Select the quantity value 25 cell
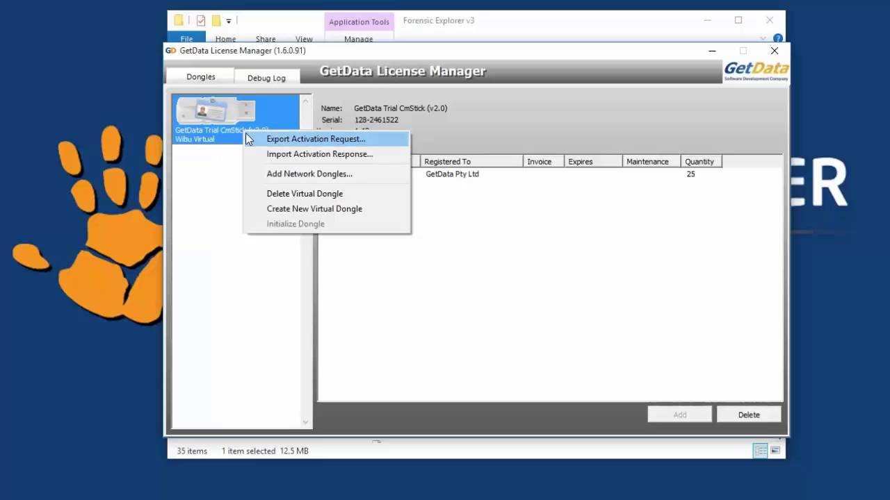Image resolution: width=890 pixels, height=500 pixels. click(690, 174)
